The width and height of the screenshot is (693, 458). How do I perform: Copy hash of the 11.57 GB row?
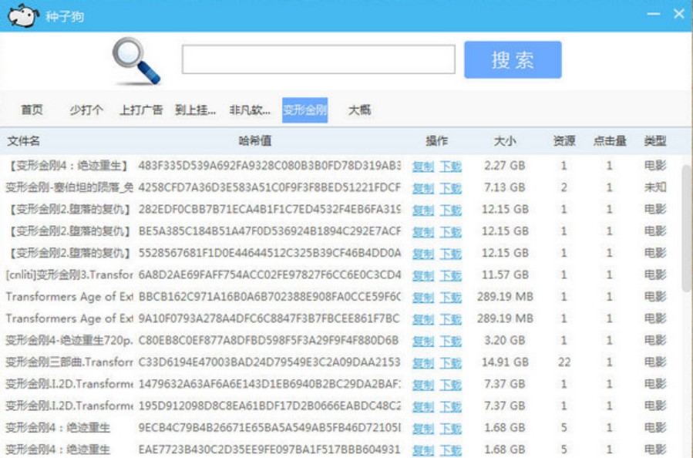click(x=423, y=275)
